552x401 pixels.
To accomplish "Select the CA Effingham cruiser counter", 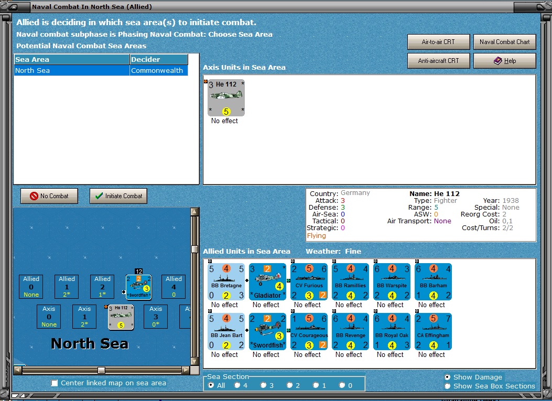I will tap(434, 332).
